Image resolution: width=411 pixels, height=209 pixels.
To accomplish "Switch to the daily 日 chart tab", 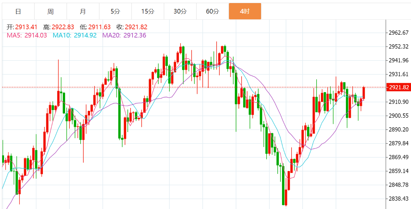I will 18,11.
